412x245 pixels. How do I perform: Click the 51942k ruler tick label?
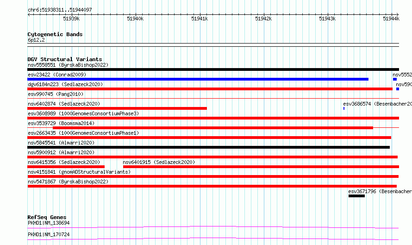pos(263,19)
